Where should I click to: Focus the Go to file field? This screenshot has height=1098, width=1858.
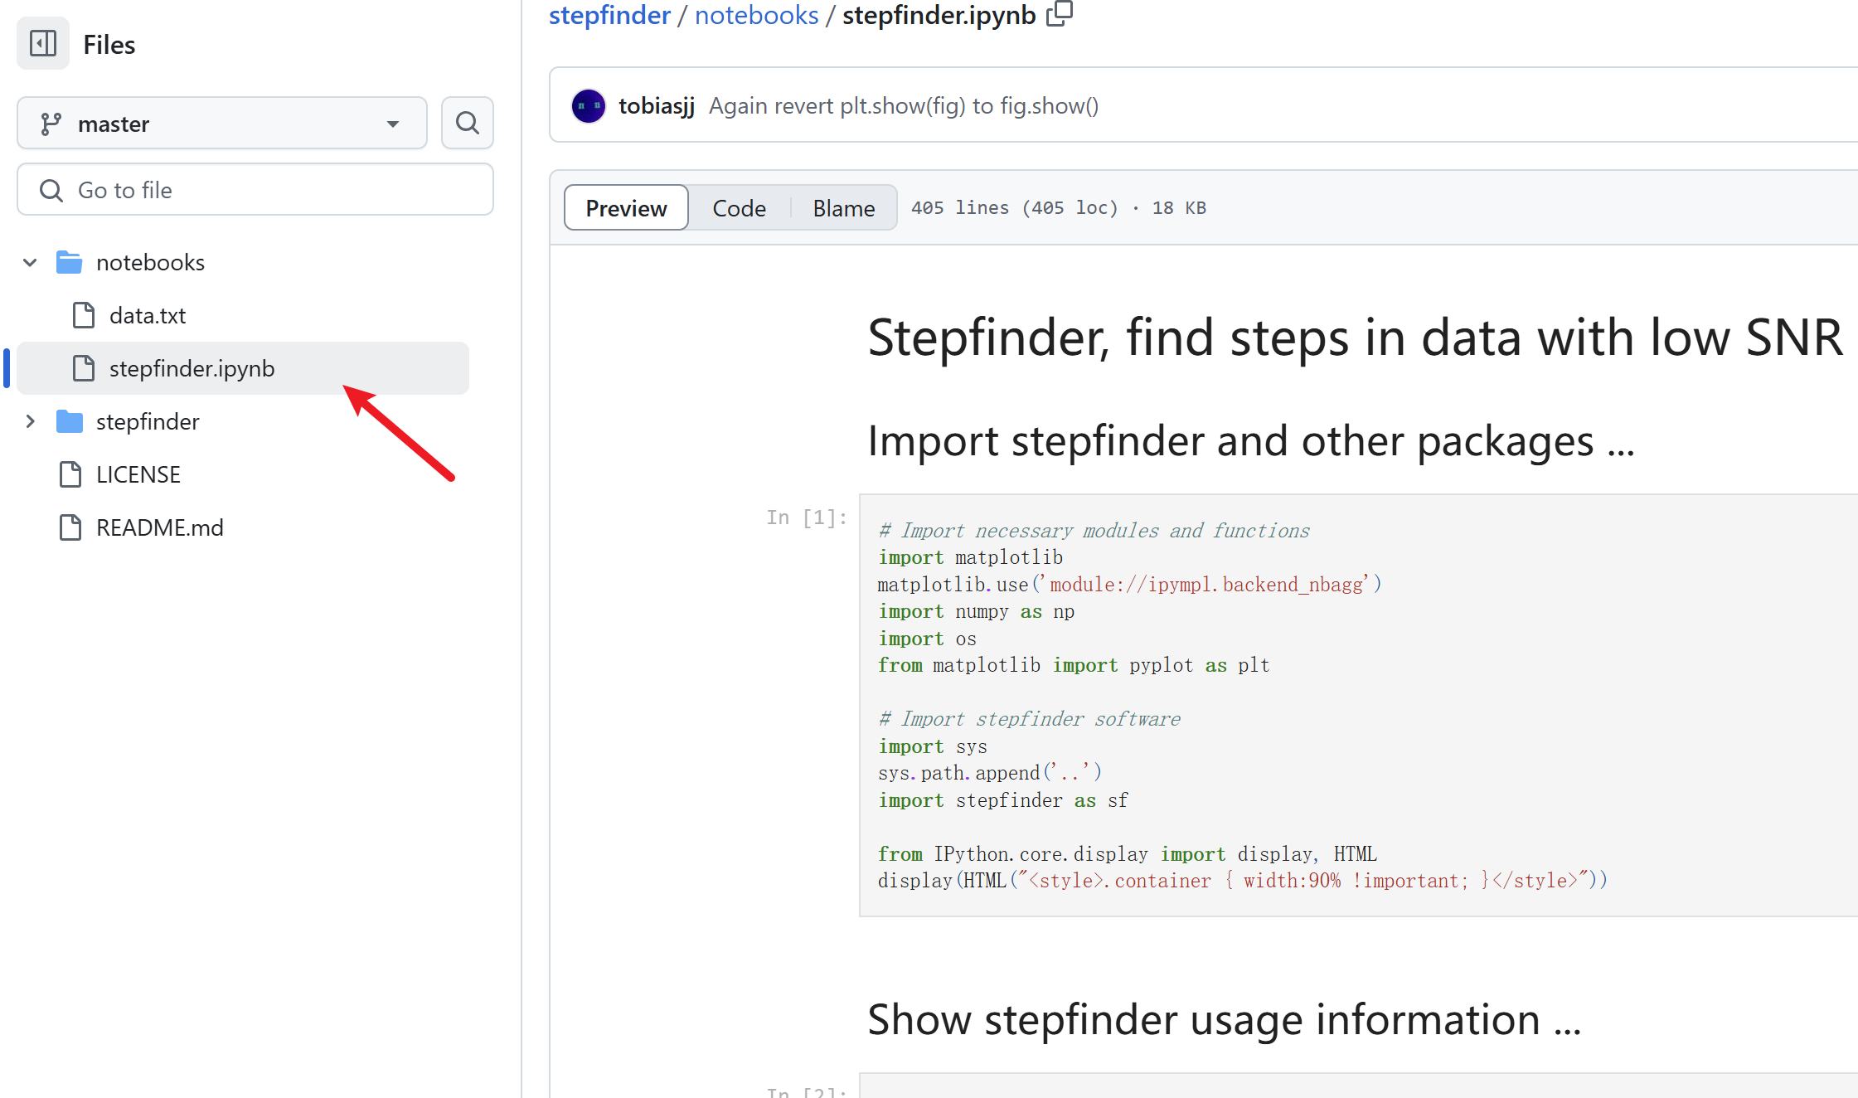click(255, 190)
